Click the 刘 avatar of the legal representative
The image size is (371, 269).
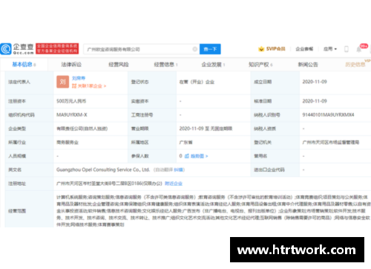[x=62, y=82]
